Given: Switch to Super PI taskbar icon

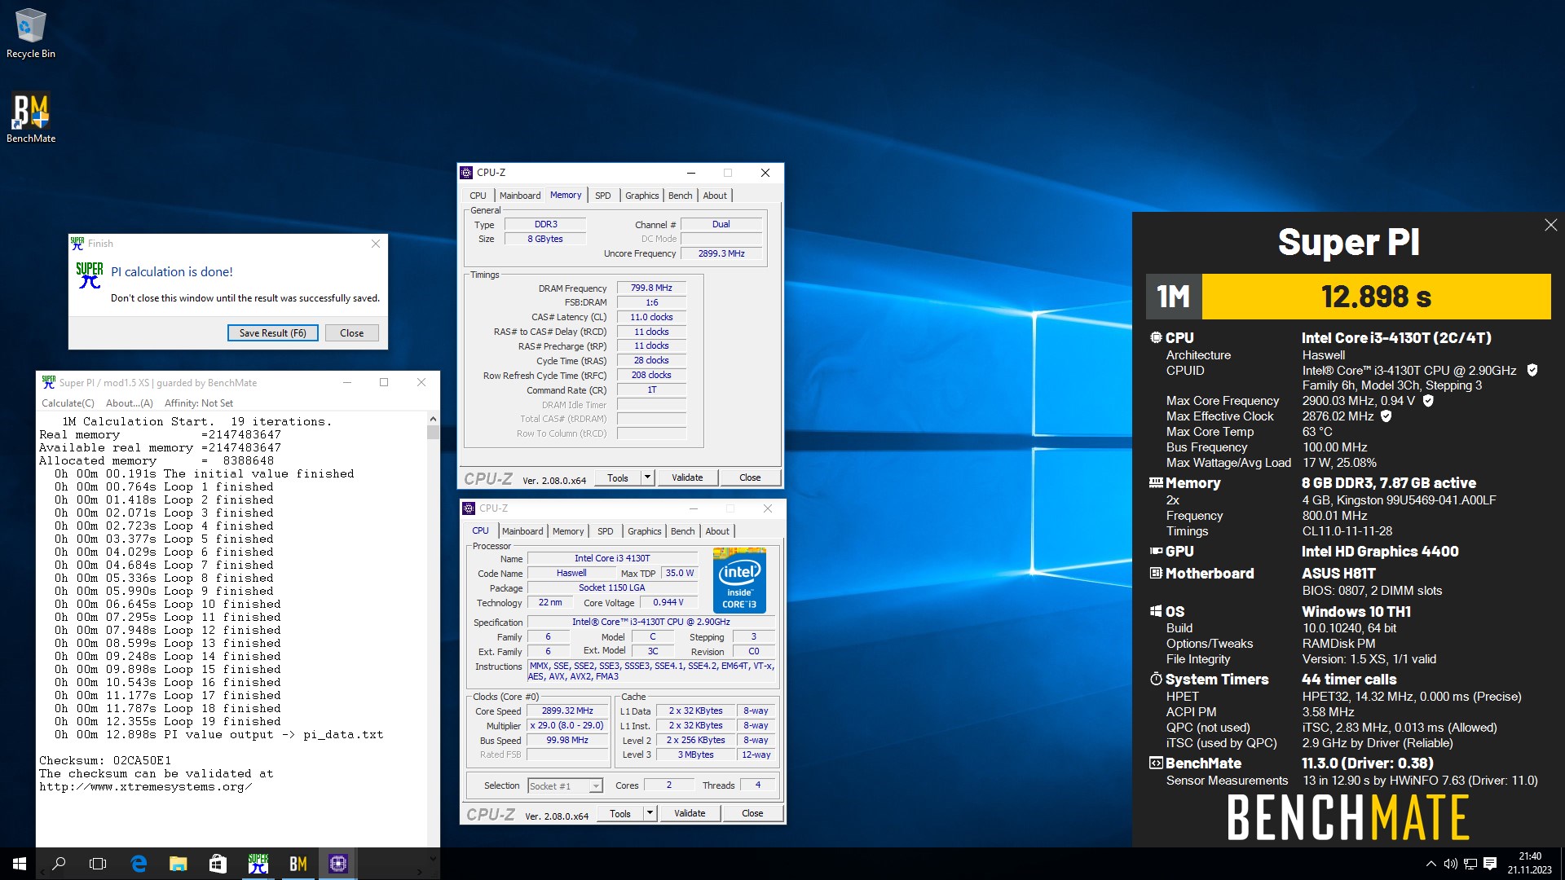Looking at the screenshot, I should pyautogui.click(x=258, y=864).
